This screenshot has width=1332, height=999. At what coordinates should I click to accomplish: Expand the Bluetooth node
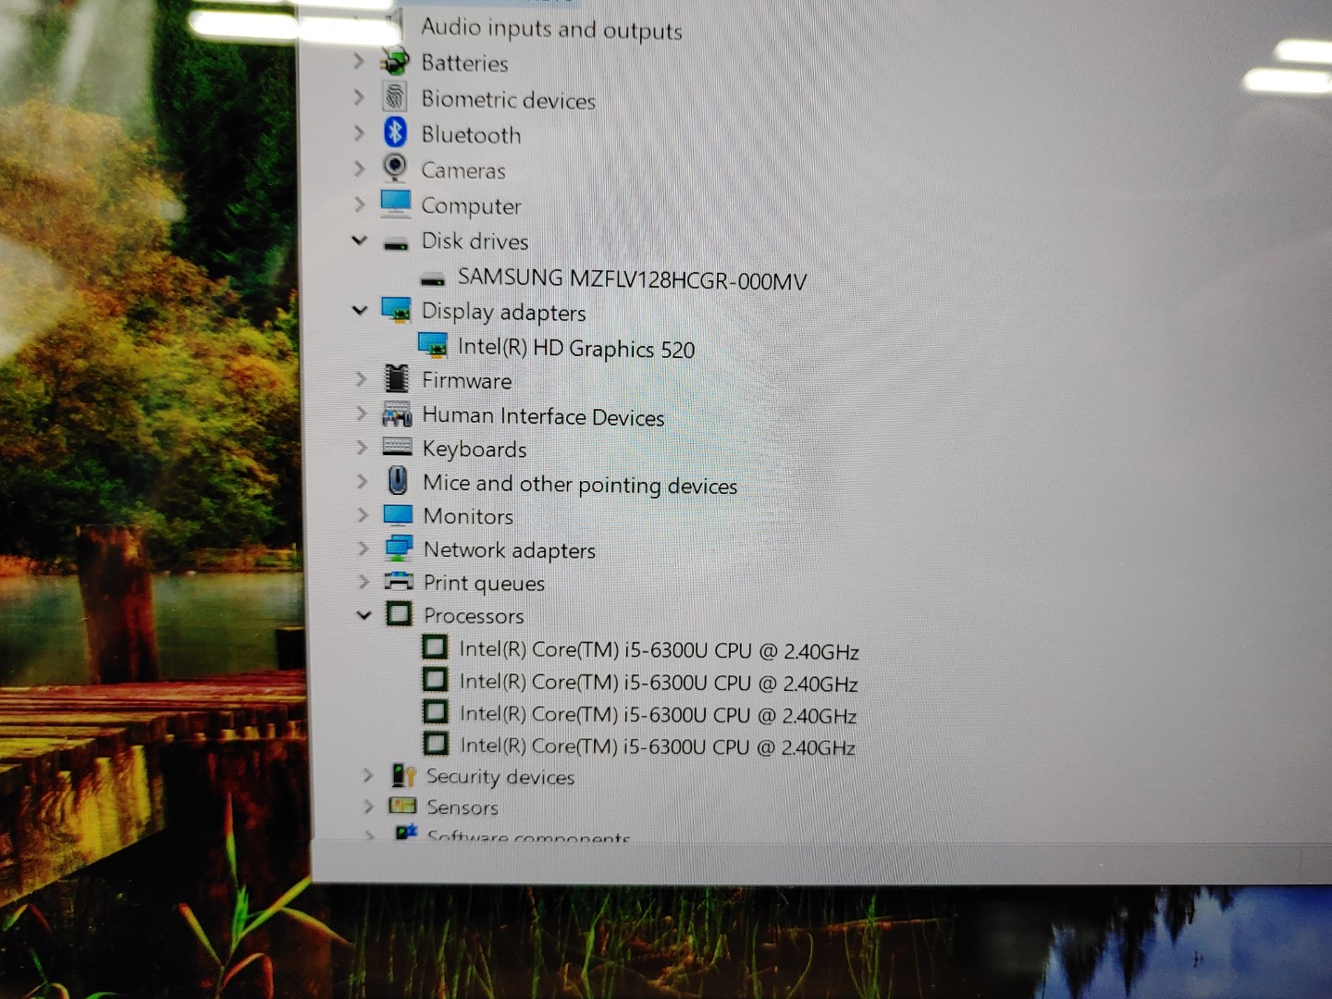[359, 132]
